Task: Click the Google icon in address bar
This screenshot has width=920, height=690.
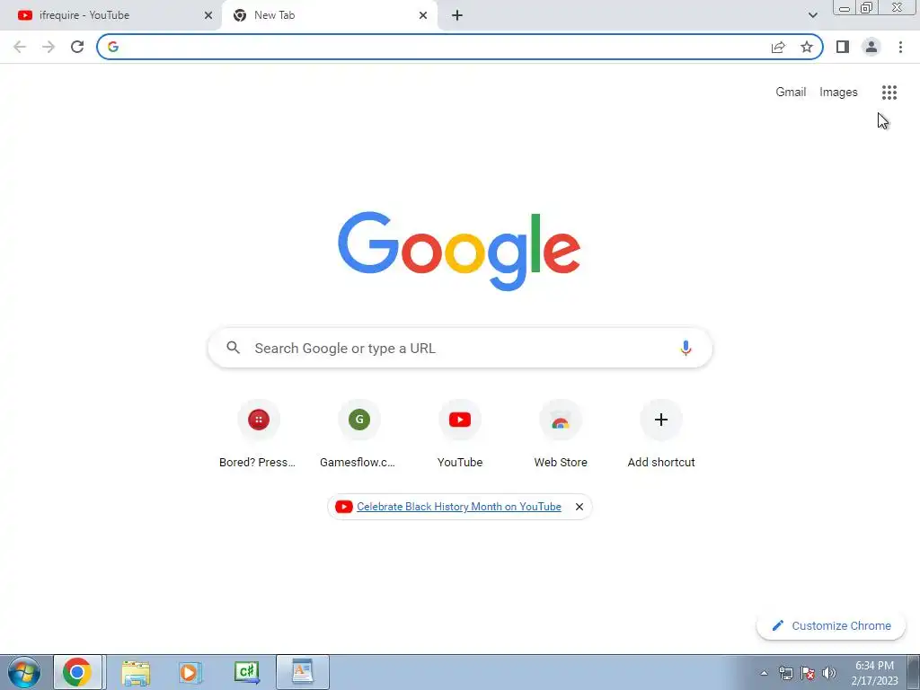Action: [x=113, y=47]
